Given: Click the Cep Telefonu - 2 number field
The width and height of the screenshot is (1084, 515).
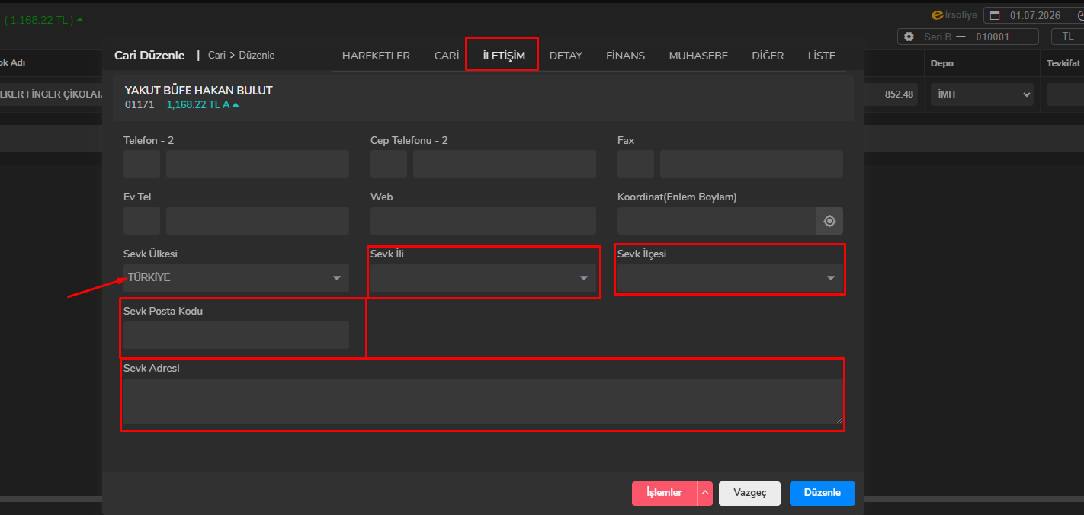Looking at the screenshot, I should pyautogui.click(x=505, y=164).
